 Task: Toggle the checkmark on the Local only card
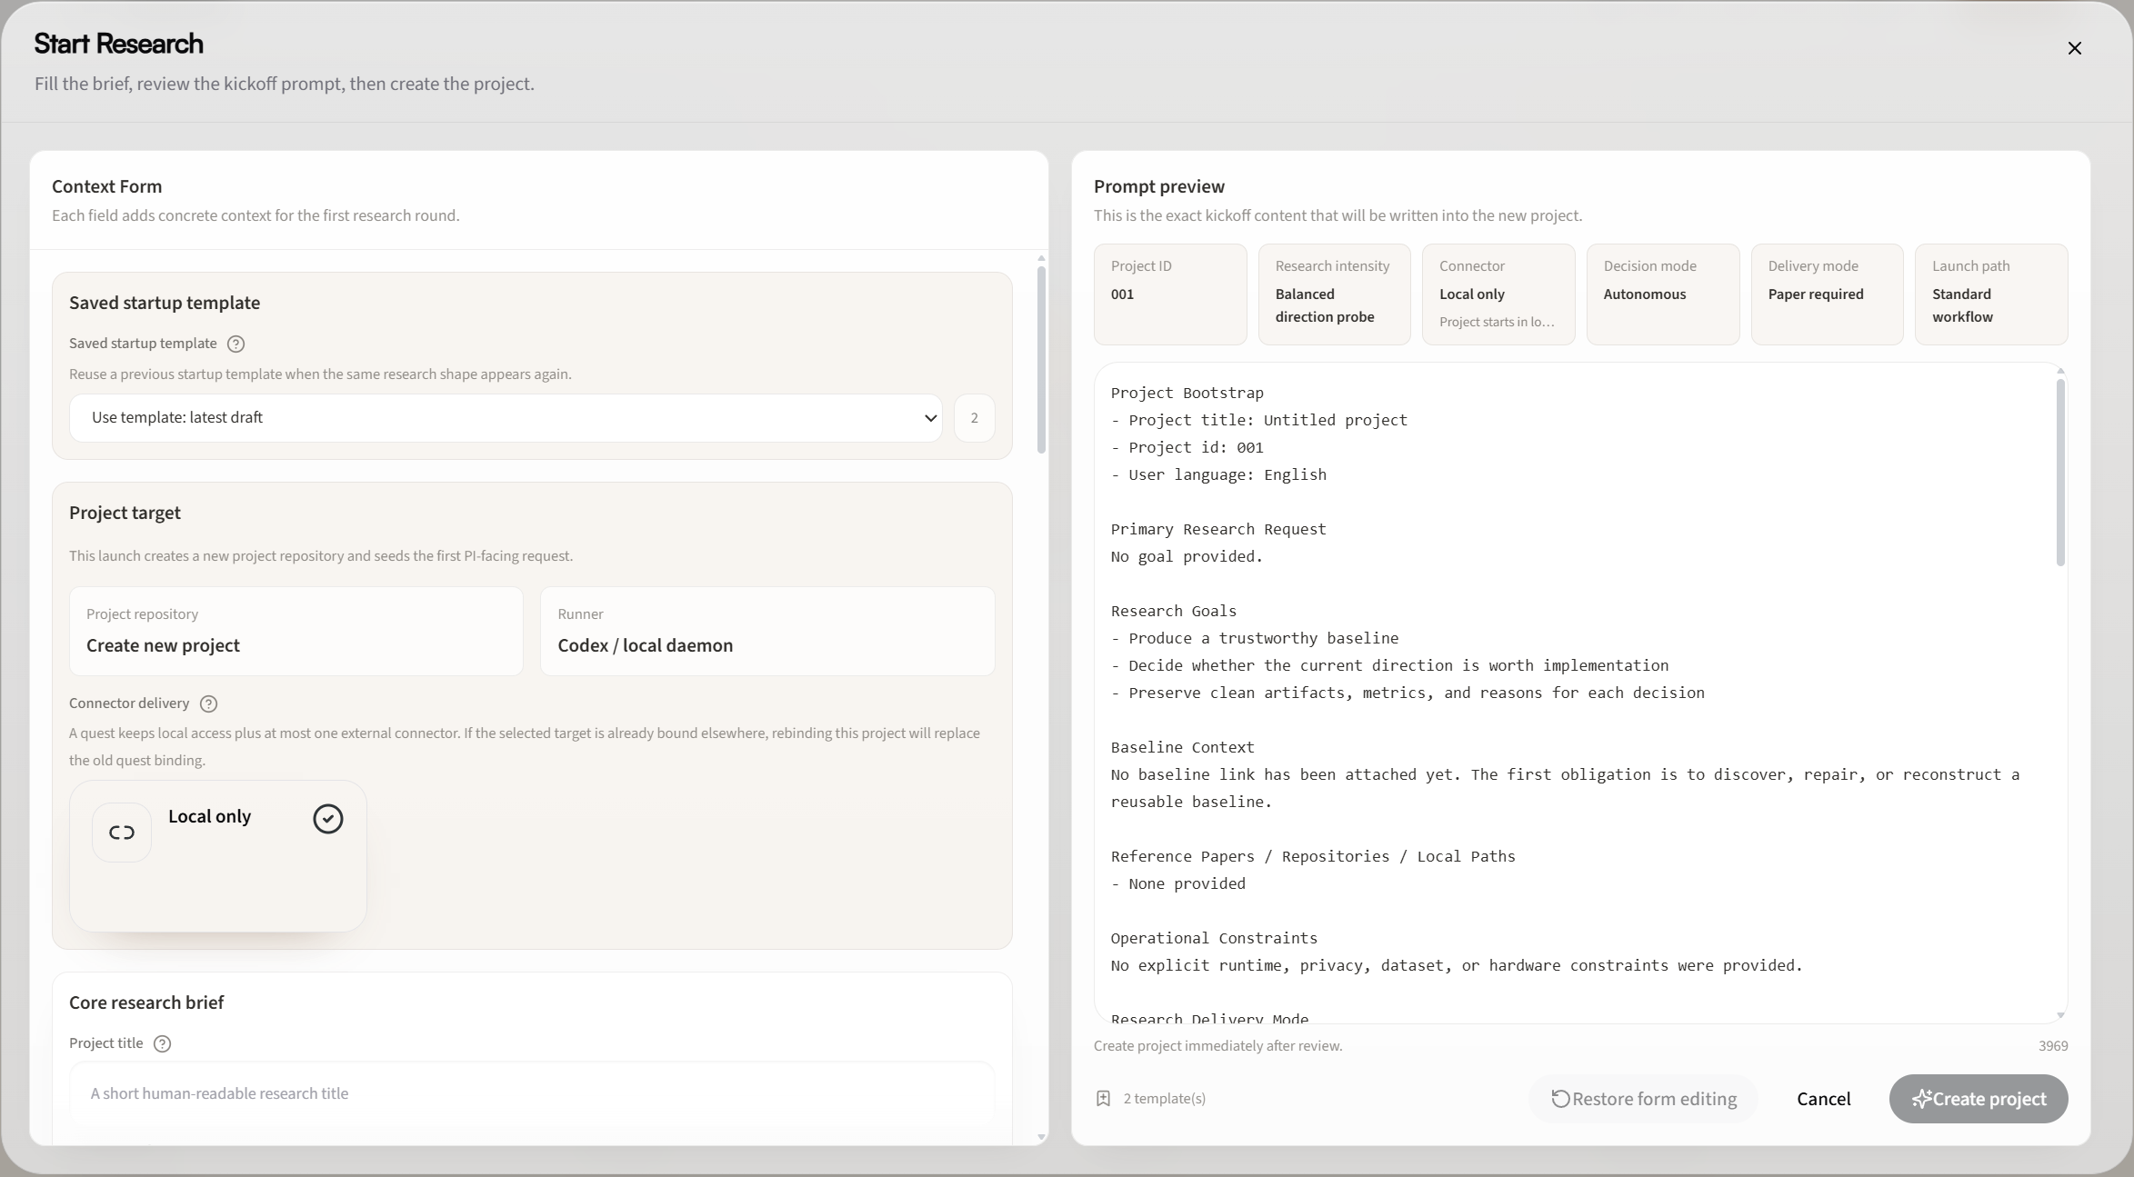pyautogui.click(x=327, y=818)
